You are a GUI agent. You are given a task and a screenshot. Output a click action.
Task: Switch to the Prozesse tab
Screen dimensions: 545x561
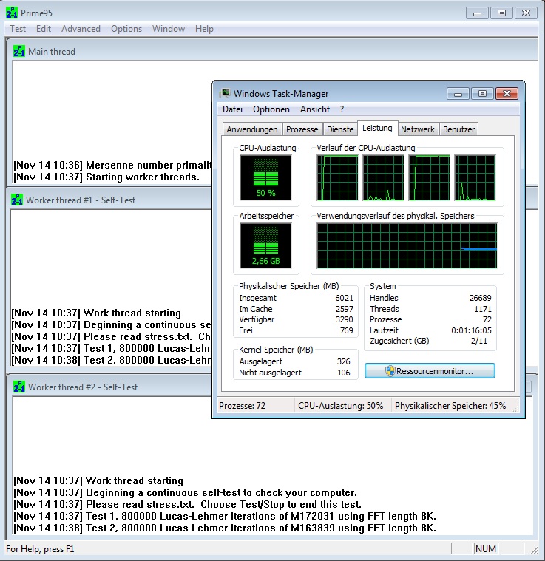click(x=302, y=129)
